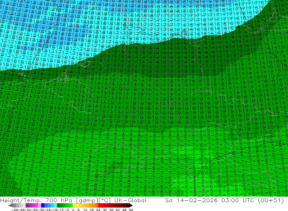288x211 pixels.
Task: Click the '24' legend value
Action: tap(98, 210)
